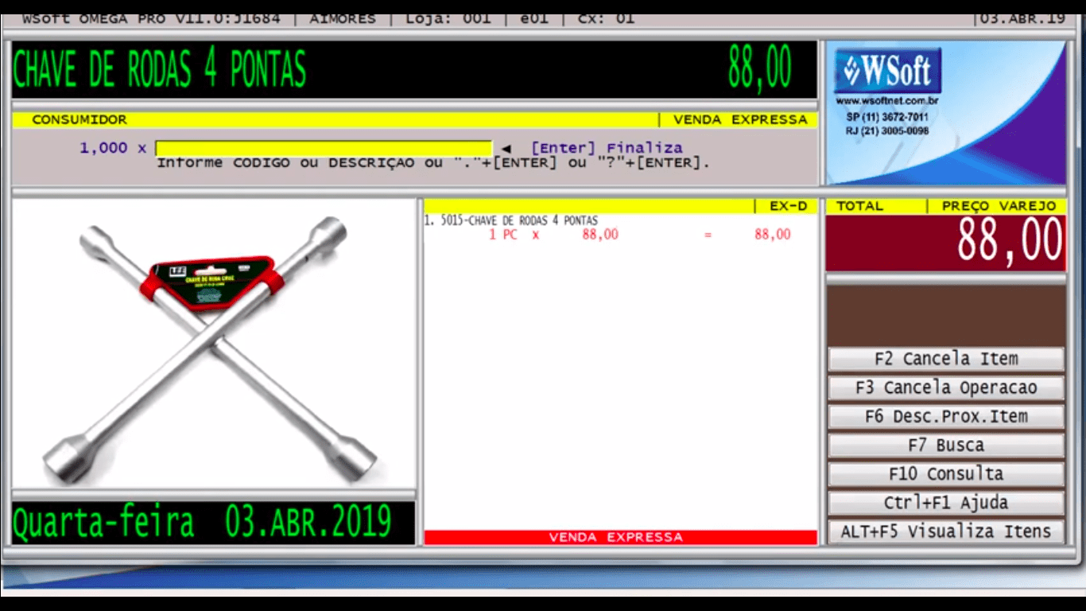This screenshot has height=611, width=1086.
Task: Select item line 5015-CHAVE DE RODAS 4 PONTAS
Action: 511,220
